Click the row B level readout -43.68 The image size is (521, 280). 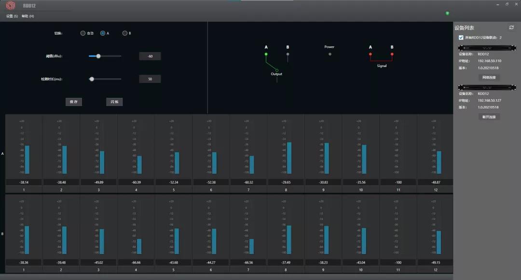pos(174,263)
